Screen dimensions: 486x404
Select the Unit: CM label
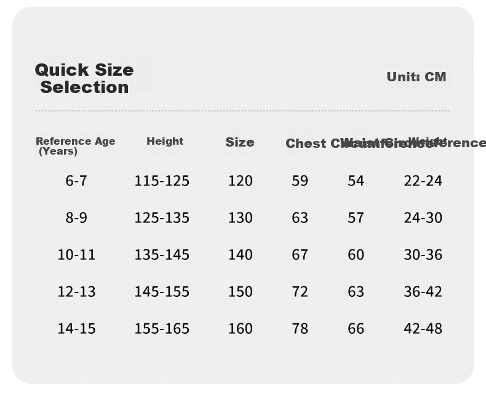point(416,77)
